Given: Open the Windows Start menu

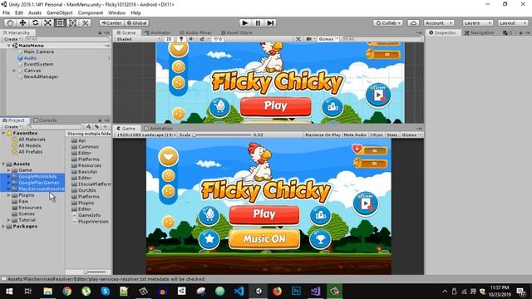Looking at the screenshot, I should pos(9,291).
